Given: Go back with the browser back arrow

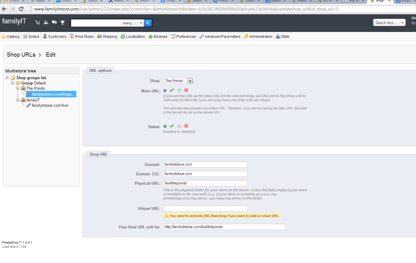Looking at the screenshot, I should (x=4, y=9).
